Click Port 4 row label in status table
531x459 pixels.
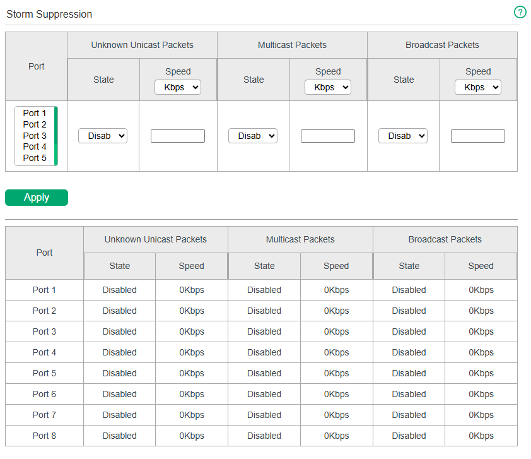point(44,352)
